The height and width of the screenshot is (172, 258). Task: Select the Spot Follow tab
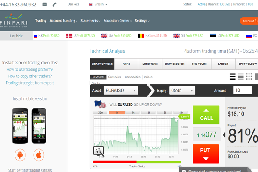click(248, 64)
